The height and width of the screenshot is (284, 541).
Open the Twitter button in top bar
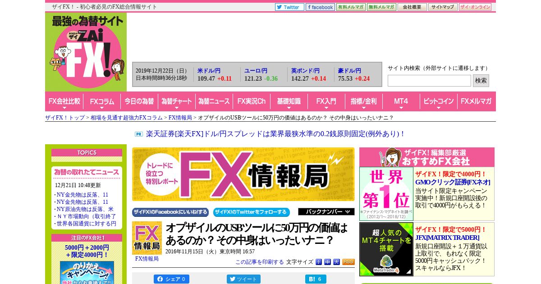coord(289,7)
